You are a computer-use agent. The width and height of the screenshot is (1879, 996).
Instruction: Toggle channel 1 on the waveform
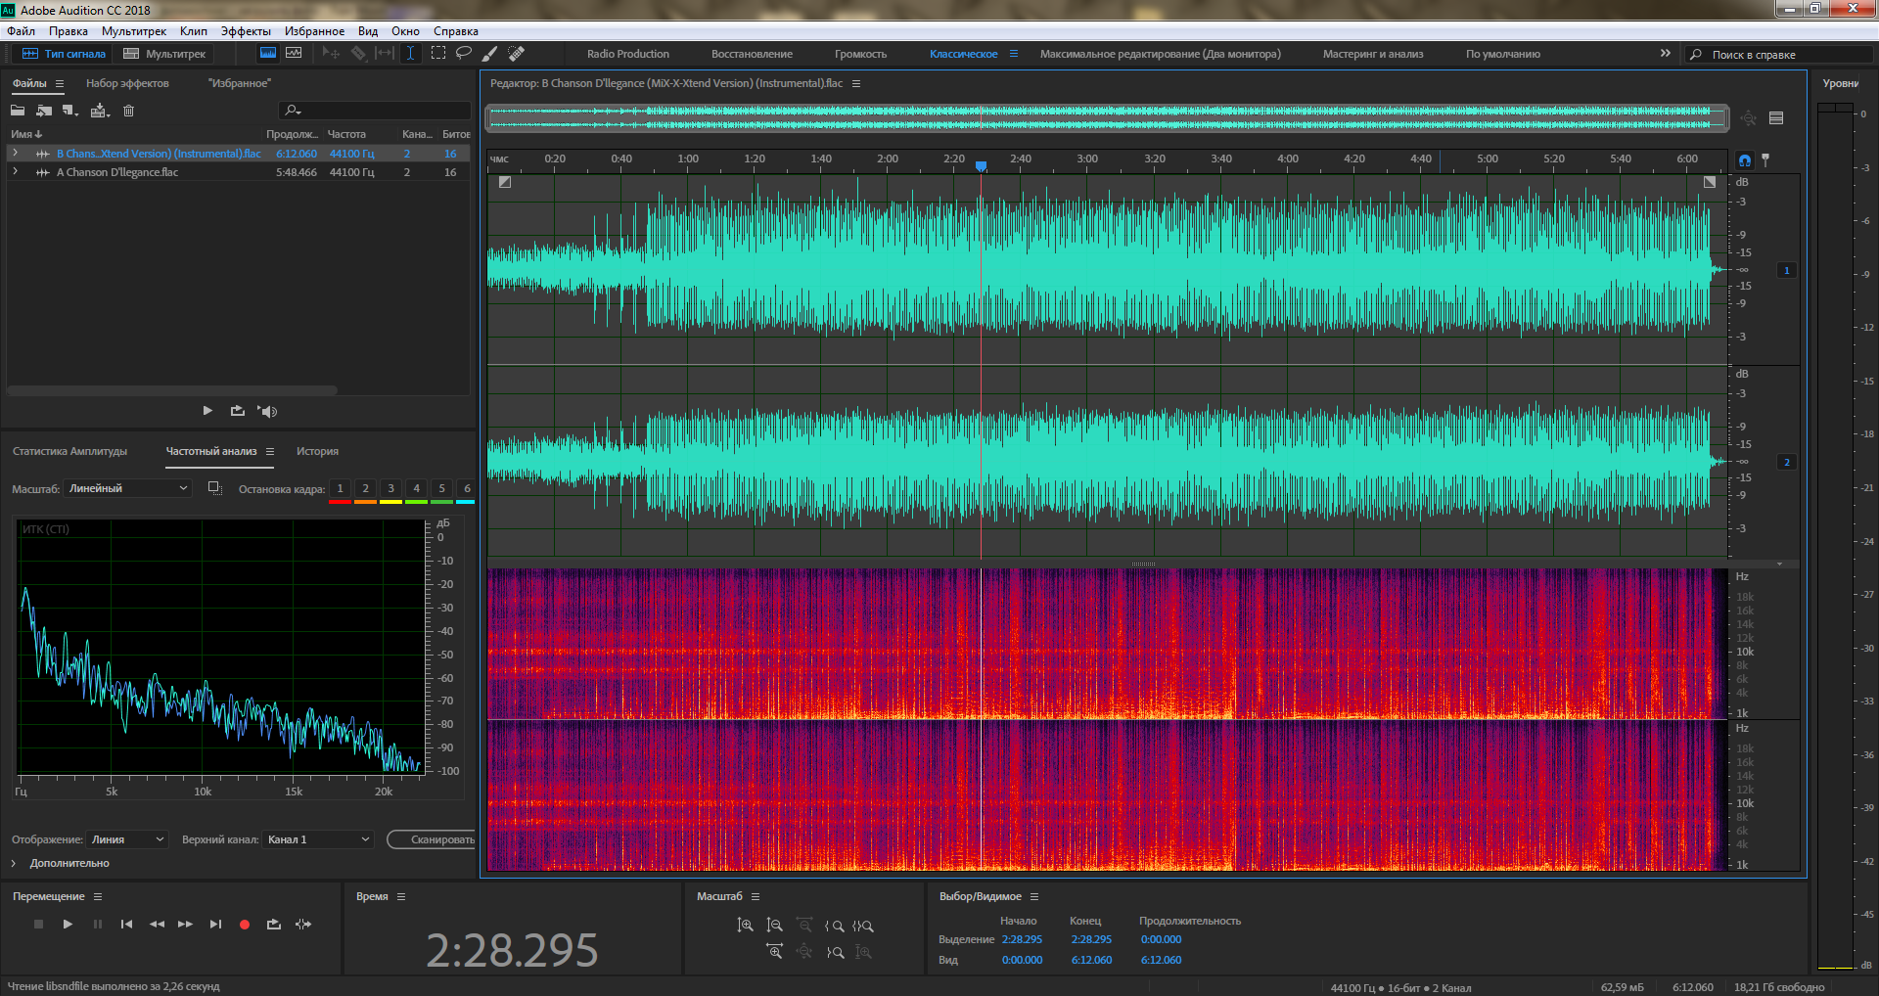pyautogui.click(x=1786, y=270)
